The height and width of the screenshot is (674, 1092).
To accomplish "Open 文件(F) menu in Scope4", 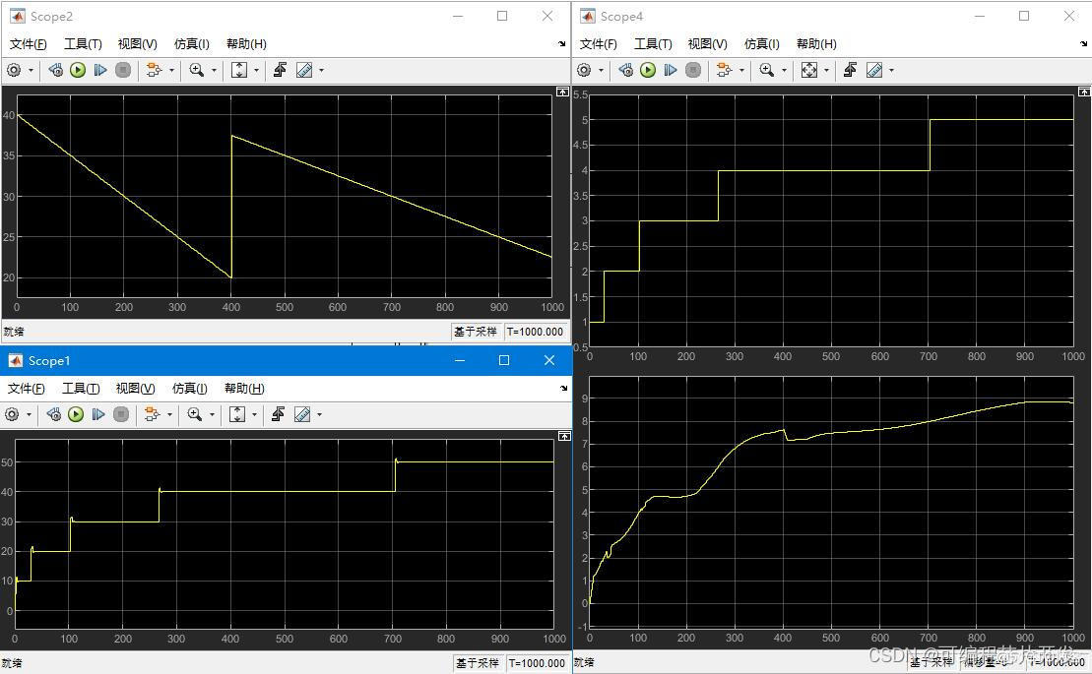I will (x=599, y=44).
